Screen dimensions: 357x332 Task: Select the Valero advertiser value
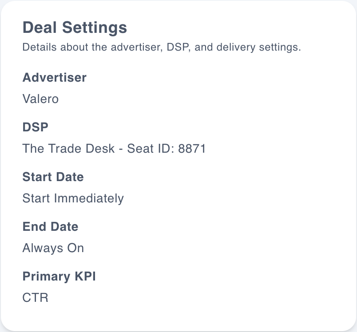40,99
